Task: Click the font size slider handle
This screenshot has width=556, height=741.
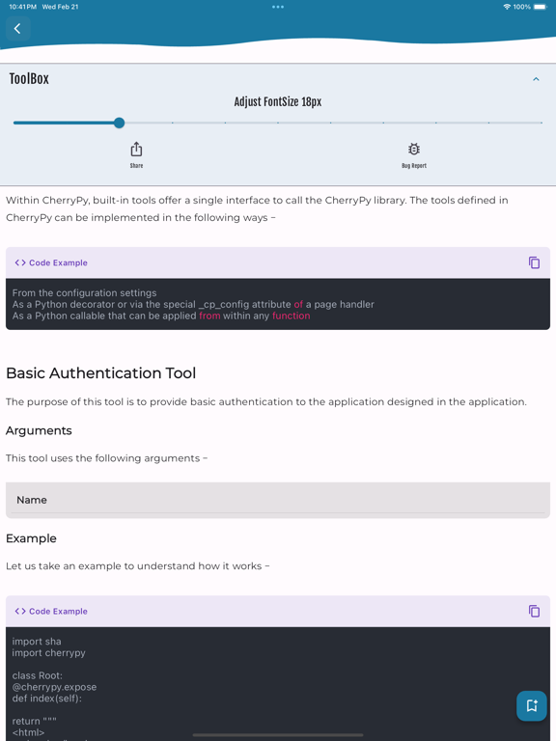Action: coord(119,123)
